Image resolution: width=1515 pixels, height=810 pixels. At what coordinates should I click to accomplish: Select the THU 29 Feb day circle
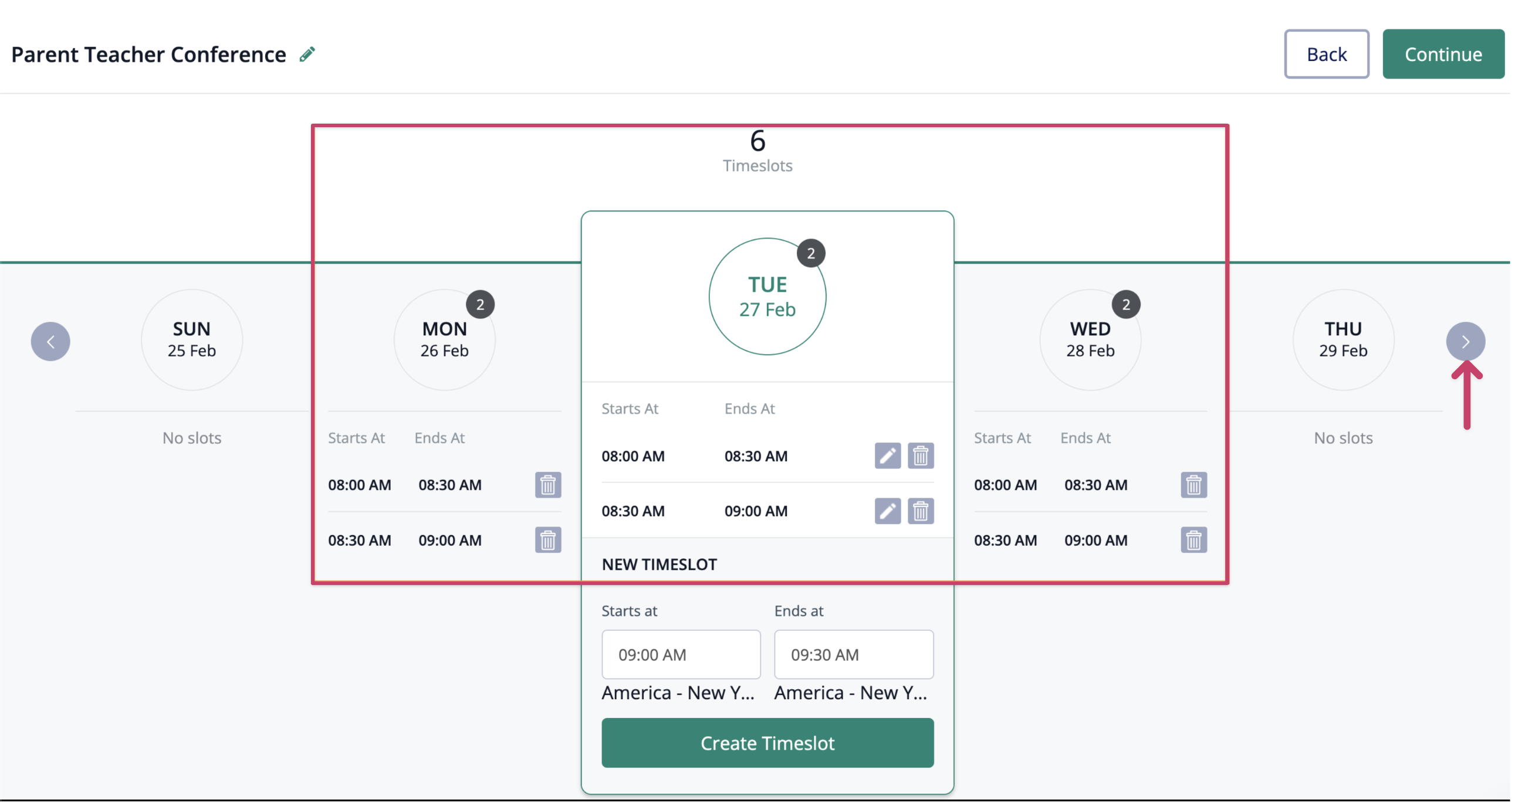(1342, 339)
